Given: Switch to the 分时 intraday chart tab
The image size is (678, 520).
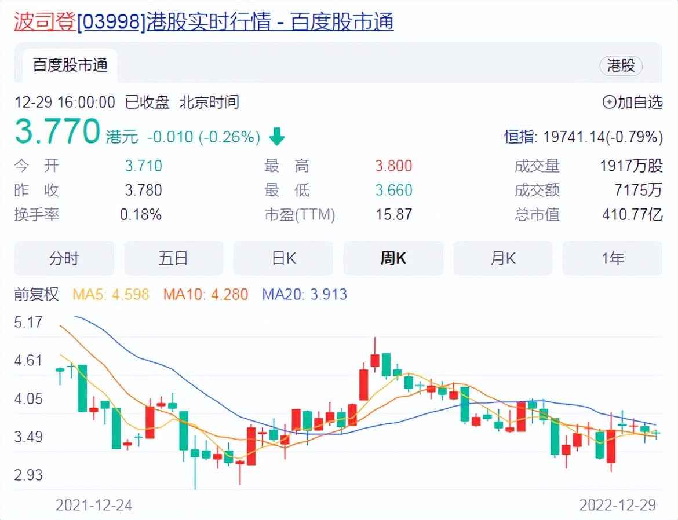Looking at the screenshot, I should pyautogui.click(x=64, y=258).
